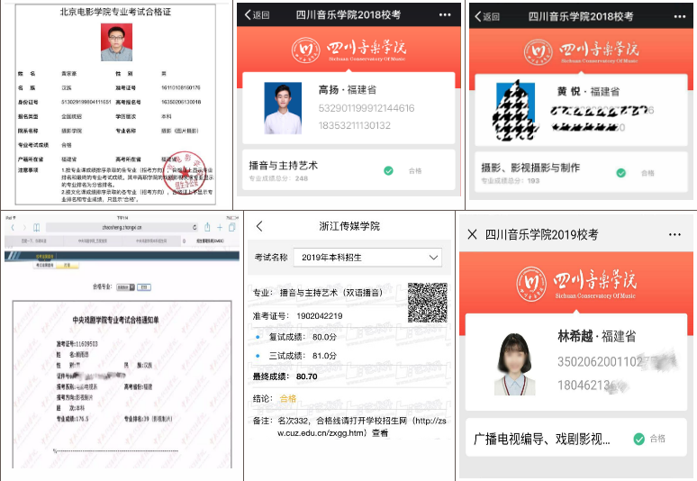697x481 pixels.
Task: Switch to the first Safari tab
Action: (x=34, y=240)
